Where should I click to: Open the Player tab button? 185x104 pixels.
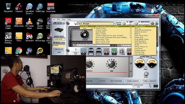point(102,81)
